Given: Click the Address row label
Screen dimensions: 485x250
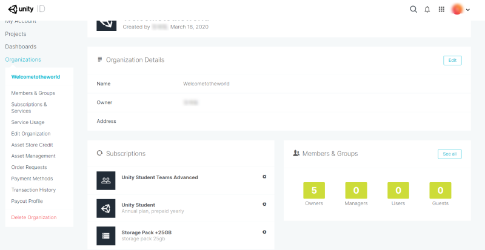Looking at the screenshot, I should pyautogui.click(x=107, y=121).
